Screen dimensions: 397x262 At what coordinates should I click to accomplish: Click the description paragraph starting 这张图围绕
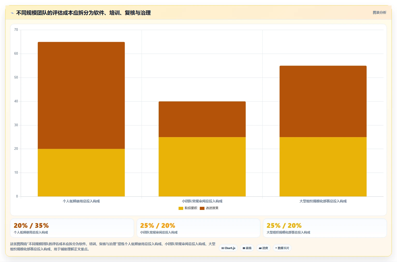[x=113, y=246]
